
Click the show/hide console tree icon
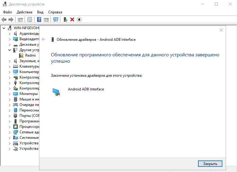point(20,19)
